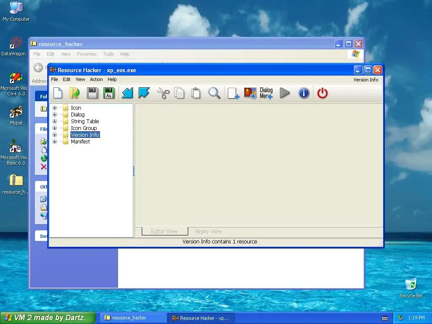Select the Version Info folder
The image size is (432, 324).
pos(85,135)
